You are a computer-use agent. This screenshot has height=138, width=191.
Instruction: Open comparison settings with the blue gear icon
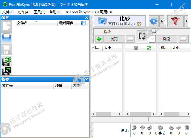point(154,21)
